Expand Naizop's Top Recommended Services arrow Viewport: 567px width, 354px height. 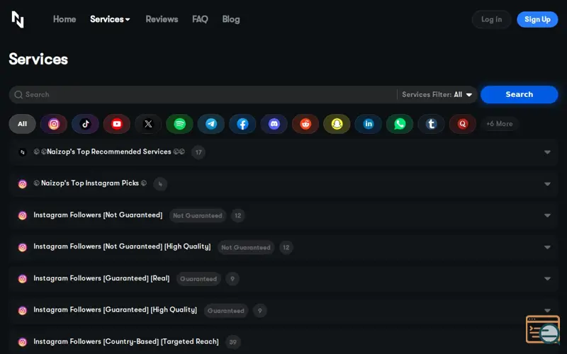pos(547,152)
